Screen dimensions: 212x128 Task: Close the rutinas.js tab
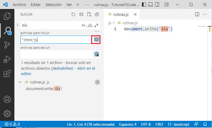click(135, 14)
